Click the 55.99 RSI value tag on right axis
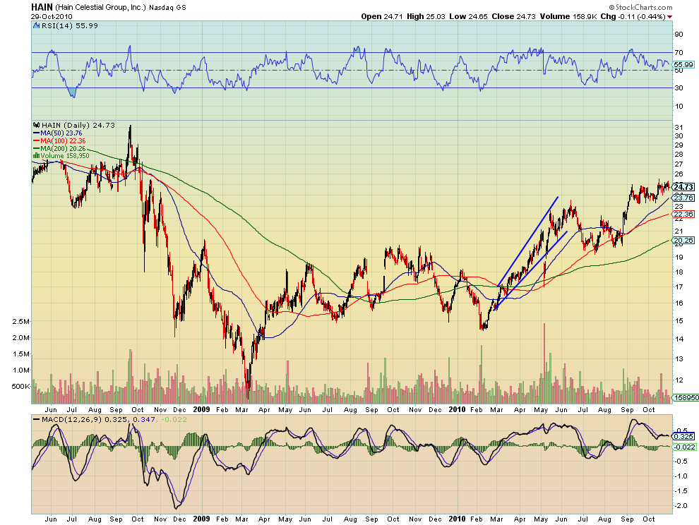This screenshot has width=699, height=525. coord(683,65)
